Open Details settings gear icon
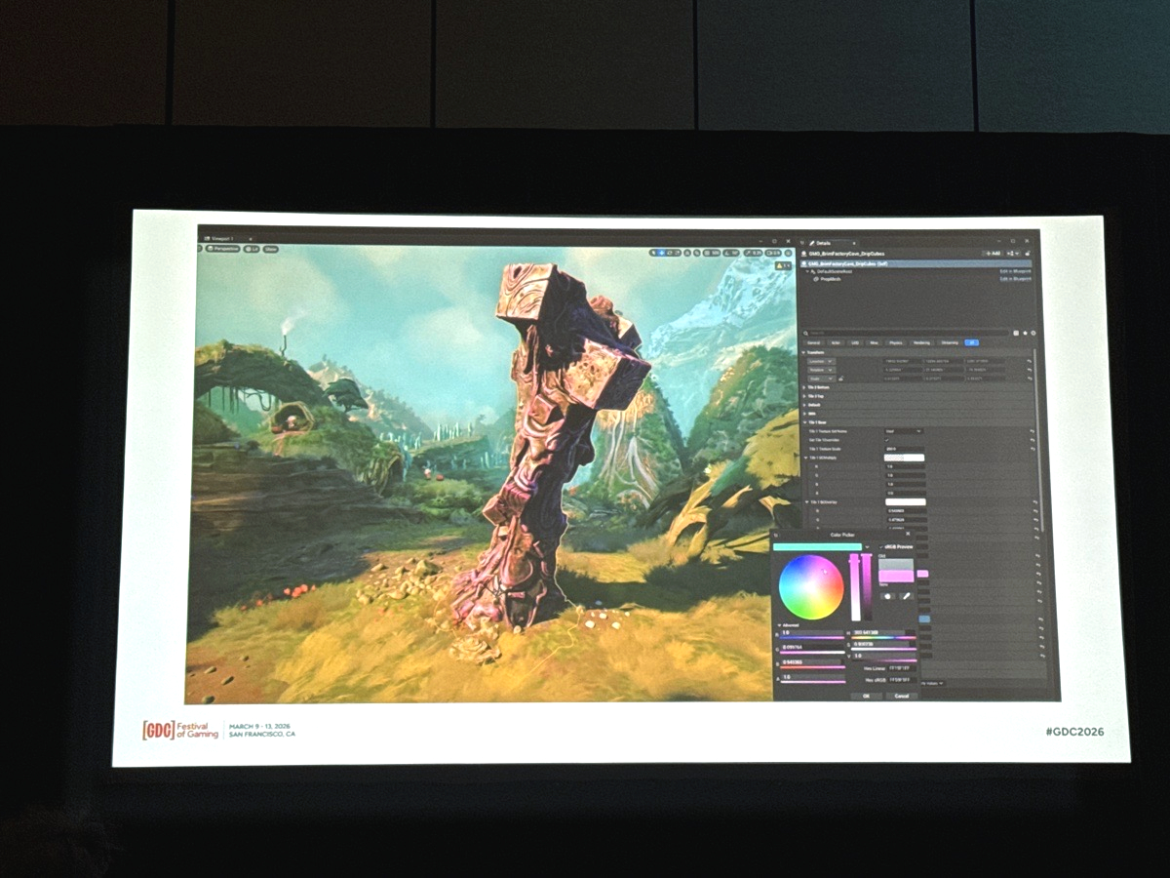 pyautogui.click(x=1032, y=333)
